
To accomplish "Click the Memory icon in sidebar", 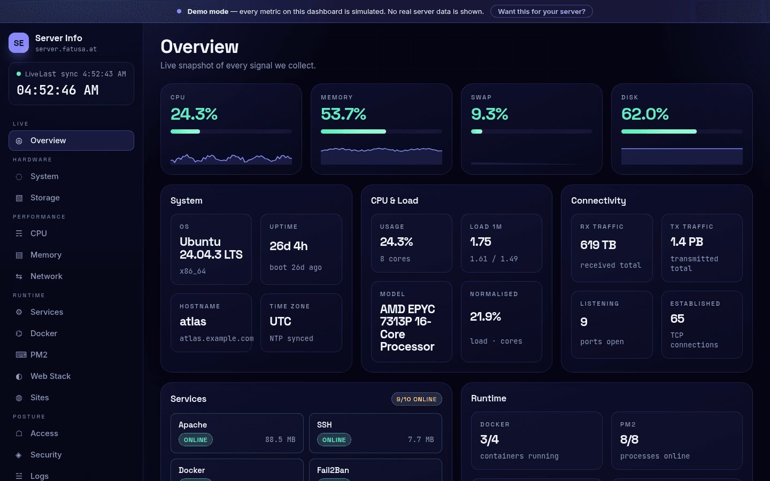I will pyautogui.click(x=19, y=255).
